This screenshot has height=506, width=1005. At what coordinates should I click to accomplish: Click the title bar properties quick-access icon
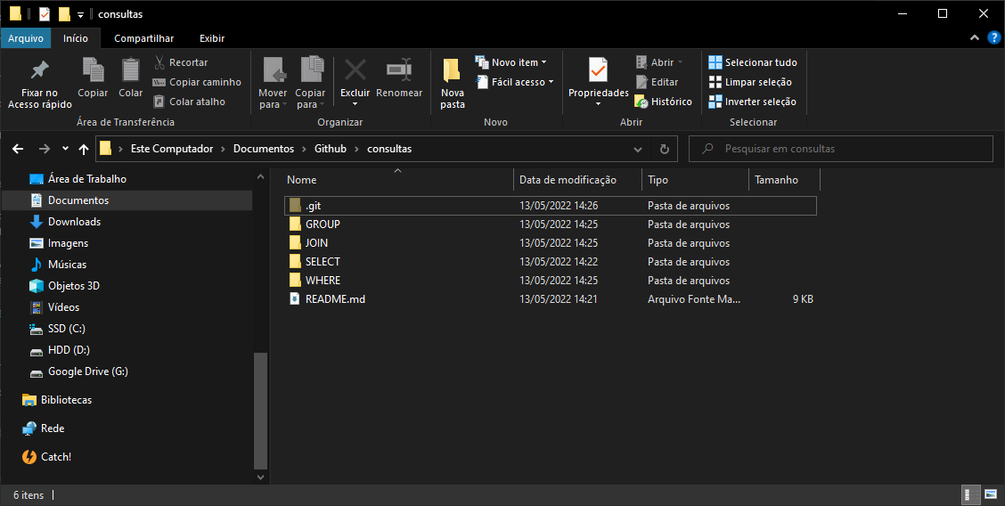point(45,13)
